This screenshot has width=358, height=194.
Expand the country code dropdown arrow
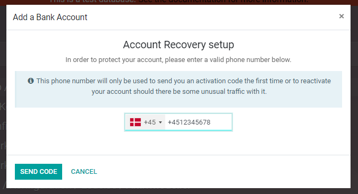point(160,122)
